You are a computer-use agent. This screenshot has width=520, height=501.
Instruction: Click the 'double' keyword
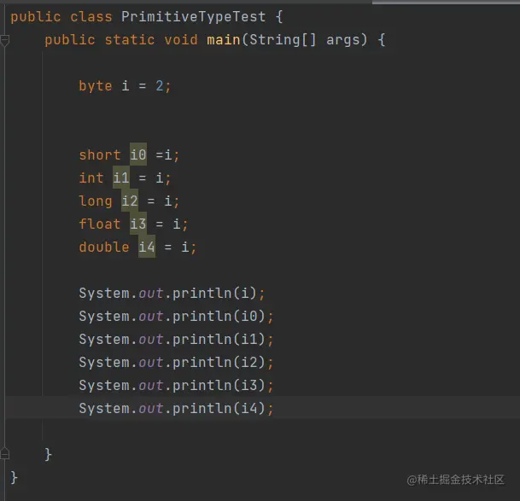click(104, 248)
